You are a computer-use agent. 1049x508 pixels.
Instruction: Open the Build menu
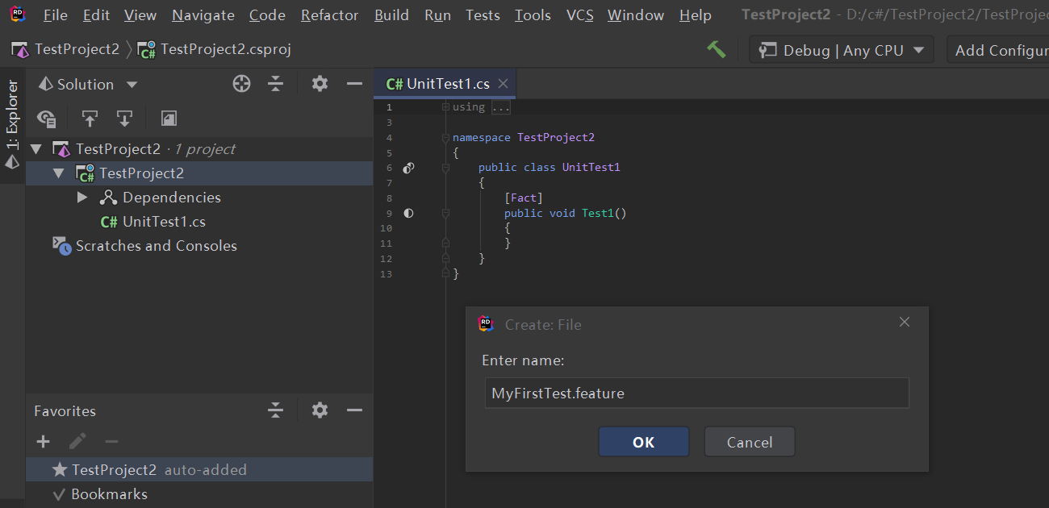[391, 15]
